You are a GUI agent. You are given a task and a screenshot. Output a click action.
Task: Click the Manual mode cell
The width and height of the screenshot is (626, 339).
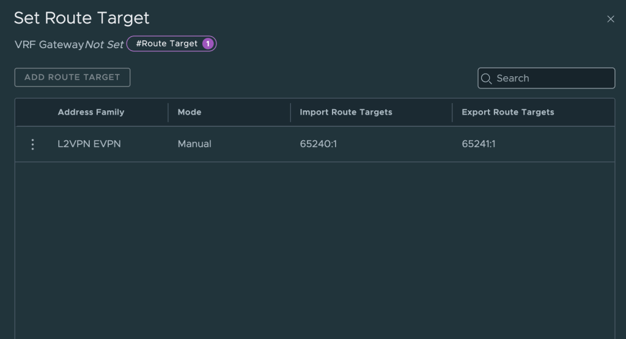[x=194, y=145]
